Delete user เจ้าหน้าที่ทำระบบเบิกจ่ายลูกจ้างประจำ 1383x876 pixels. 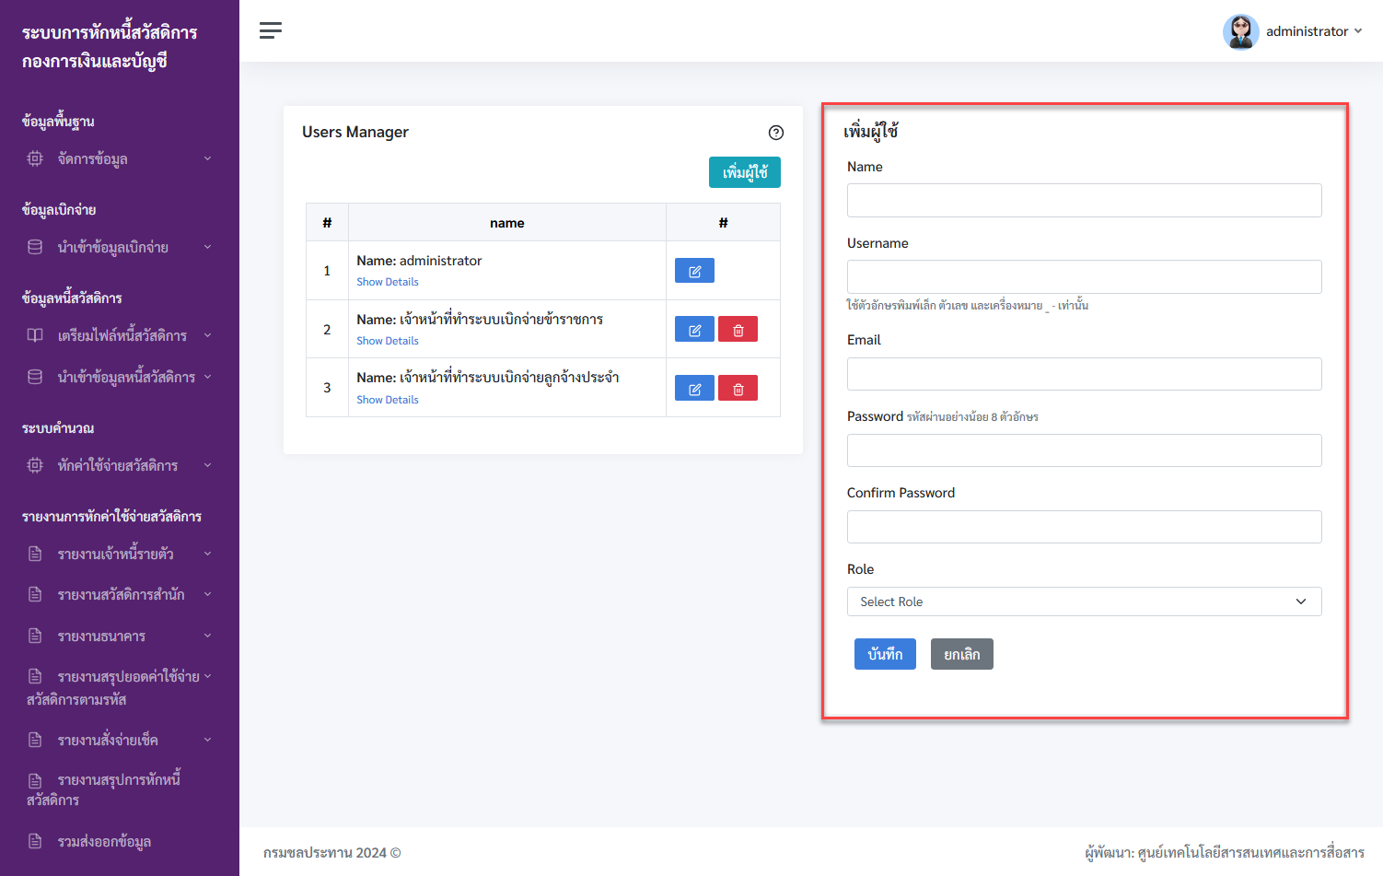[738, 389]
